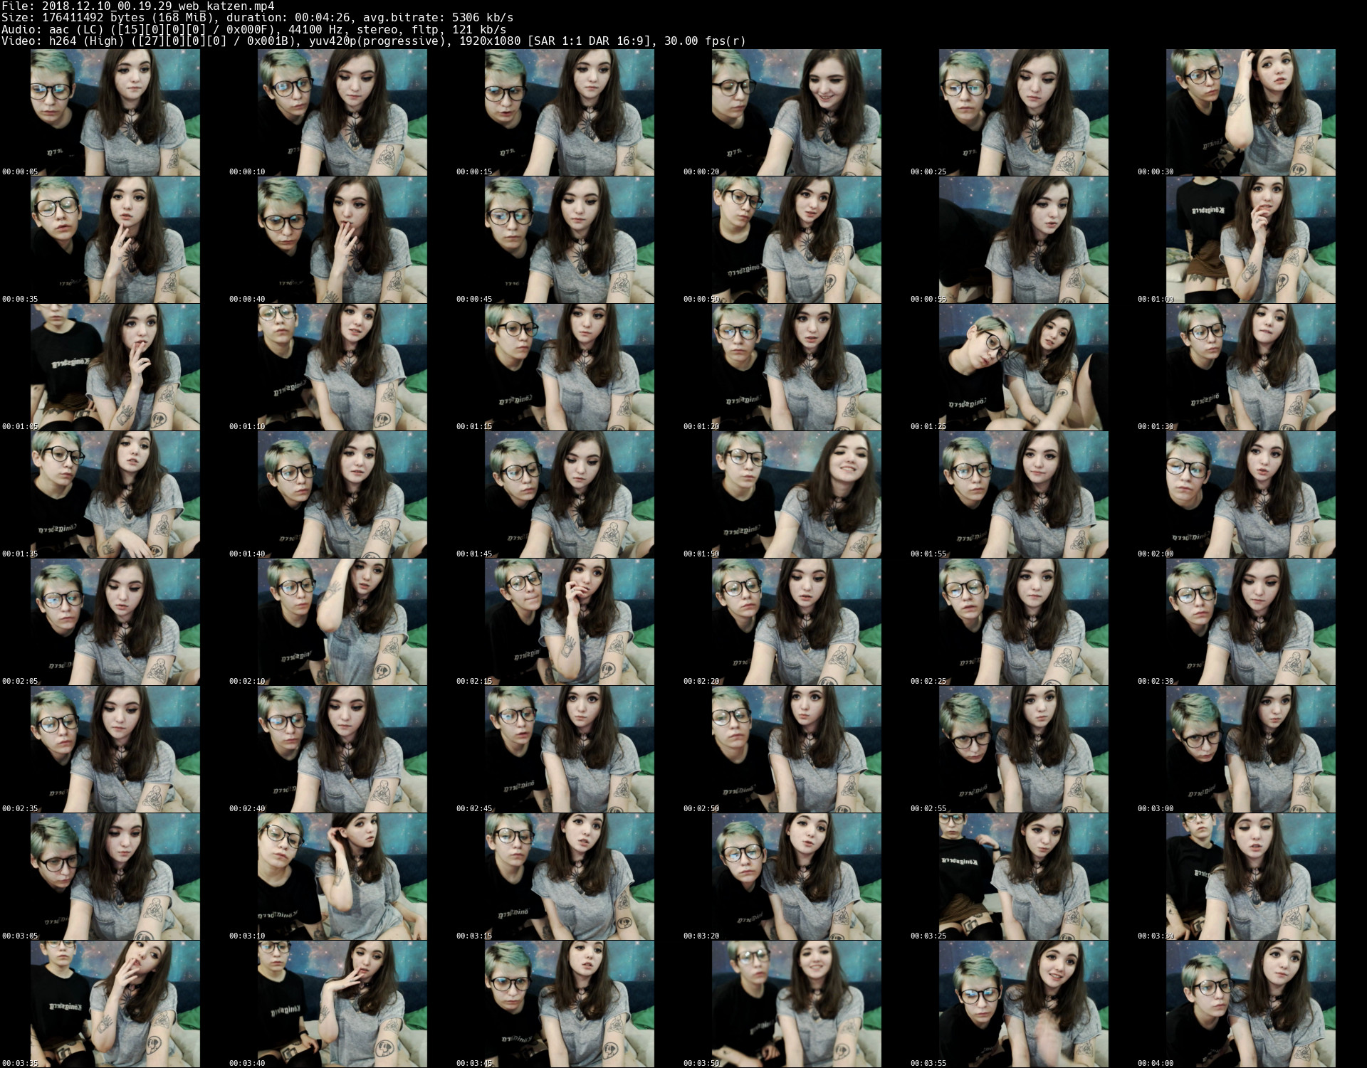View the 00:02:45 contact sheet frame
The image size is (1367, 1068).
[570, 749]
